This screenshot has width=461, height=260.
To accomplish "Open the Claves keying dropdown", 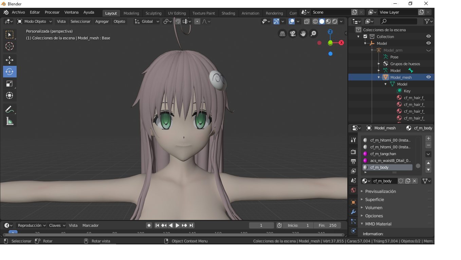I will coord(57,225).
